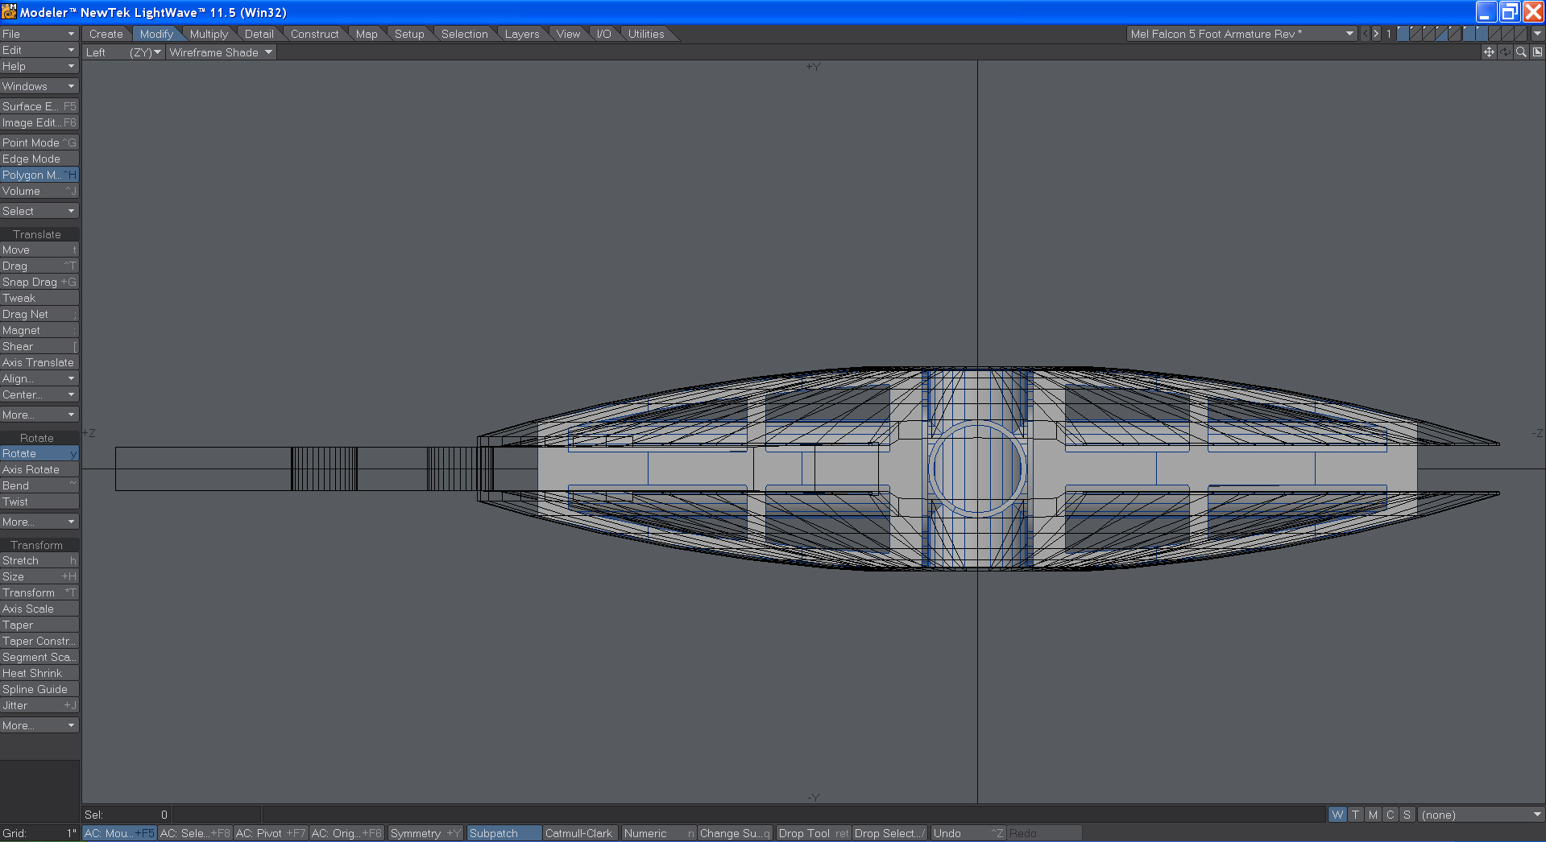The height and width of the screenshot is (842, 1546).
Task: Open the Select dropdown
Action: click(39, 211)
